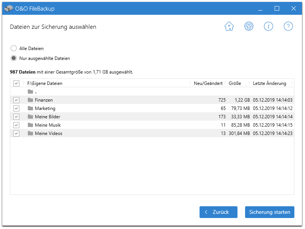Click the 173 new/changed count
305x229 pixels.
click(x=222, y=117)
